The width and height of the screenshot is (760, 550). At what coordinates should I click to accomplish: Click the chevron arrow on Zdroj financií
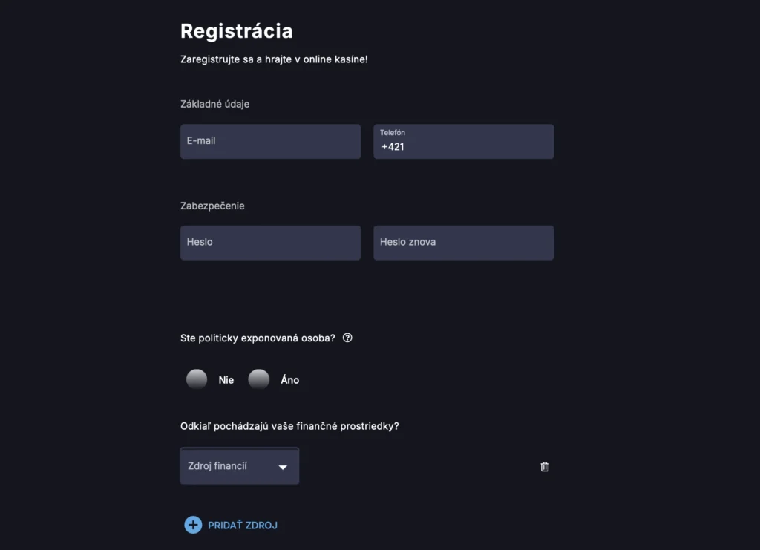point(283,466)
